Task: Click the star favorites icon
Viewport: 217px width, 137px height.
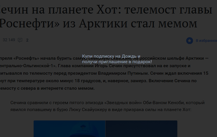Action: tap(189, 41)
